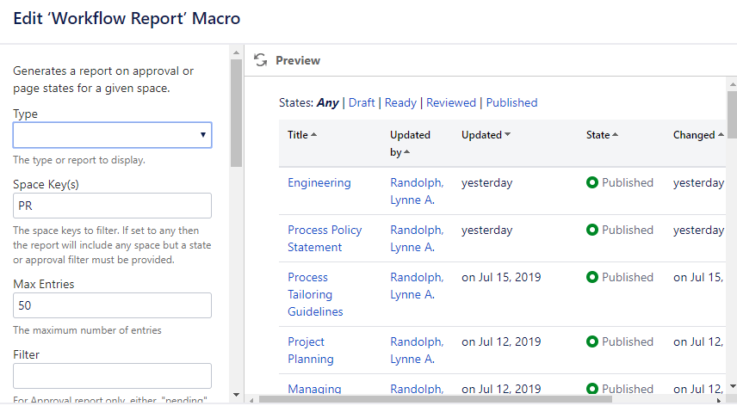Sort by the Updated date column
The image size is (737, 406).
click(x=486, y=135)
